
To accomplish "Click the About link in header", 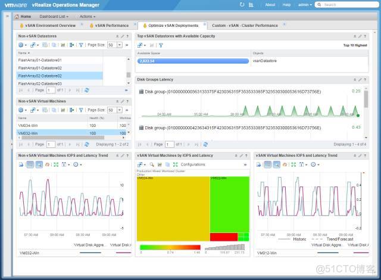I will click(x=270, y=5).
